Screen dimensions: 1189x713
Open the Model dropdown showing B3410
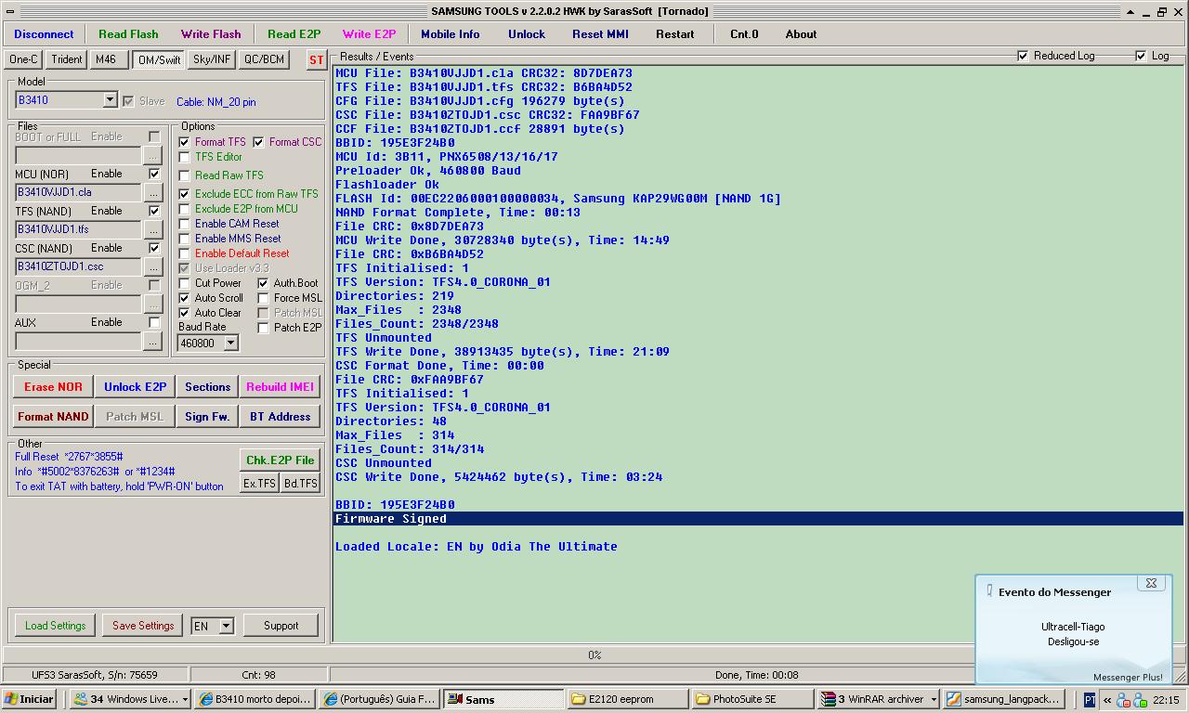pyautogui.click(x=110, y=100)
